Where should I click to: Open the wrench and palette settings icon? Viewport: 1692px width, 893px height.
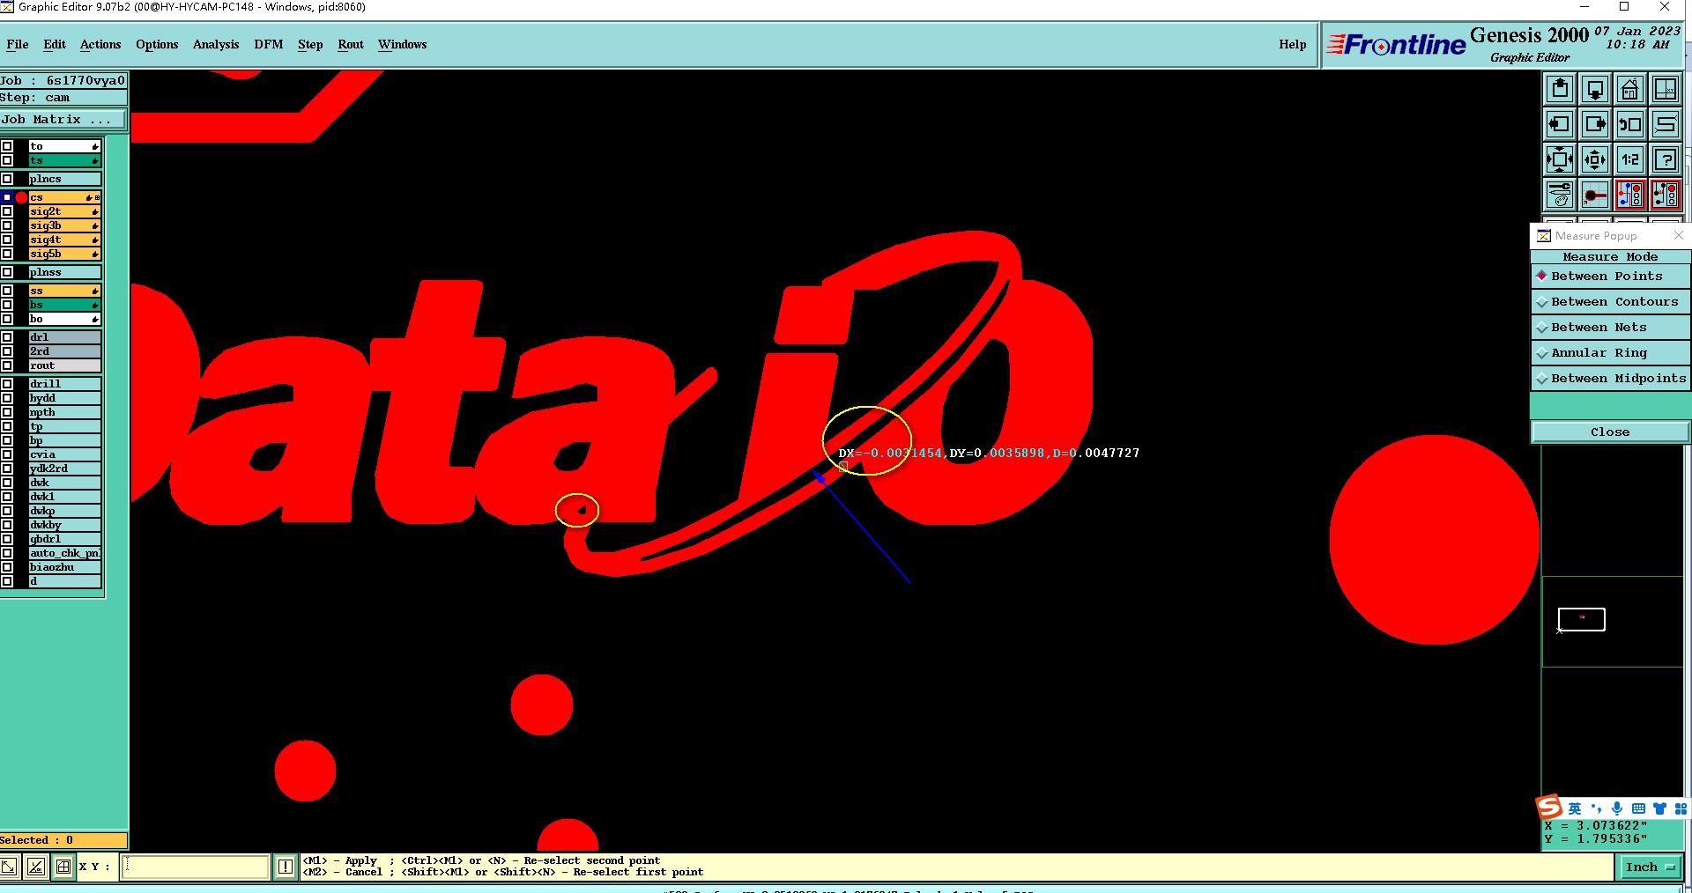tap(1560, 195)
